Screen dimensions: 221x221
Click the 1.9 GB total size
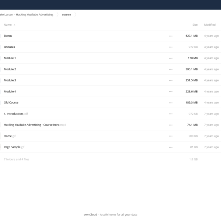click(193, 159)
